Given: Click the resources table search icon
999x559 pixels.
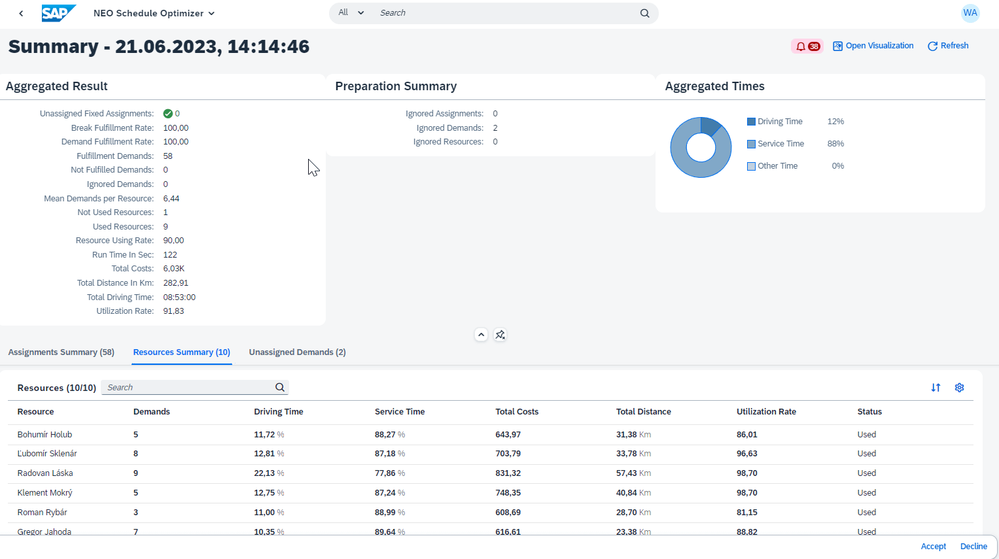Looking at the screenshot, I should click(280, 388).
